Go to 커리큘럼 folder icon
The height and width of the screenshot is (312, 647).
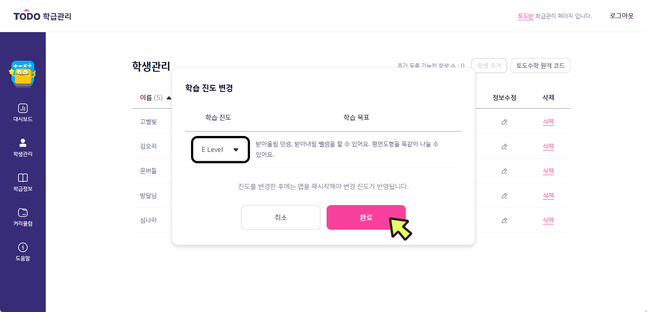click(23, 213)
